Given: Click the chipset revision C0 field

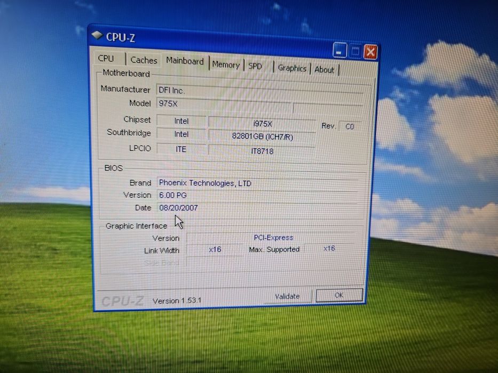Looking at the screenshot, I should coord(350,127).
